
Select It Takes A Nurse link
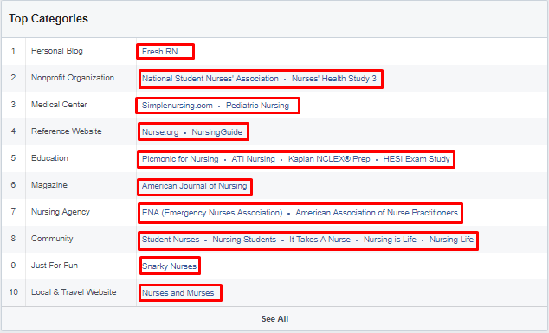[320, 240]
